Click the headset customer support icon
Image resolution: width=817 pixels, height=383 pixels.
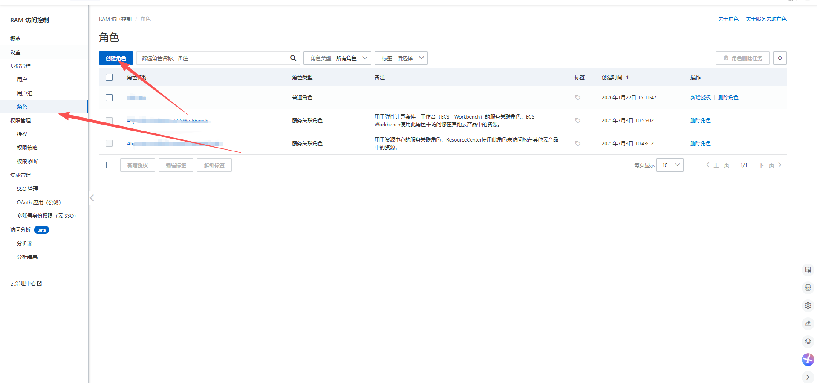pos(808,341)
